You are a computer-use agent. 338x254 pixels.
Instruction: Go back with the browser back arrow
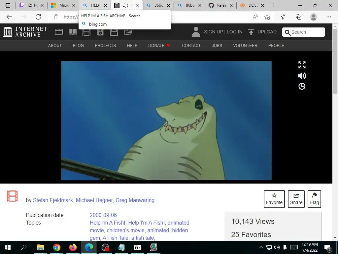click(9, 17)
